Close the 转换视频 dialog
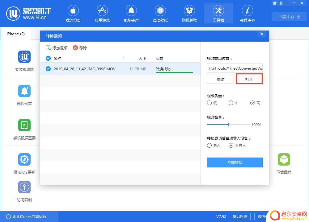This screenshot has height=222, width=309. (262, 34)
